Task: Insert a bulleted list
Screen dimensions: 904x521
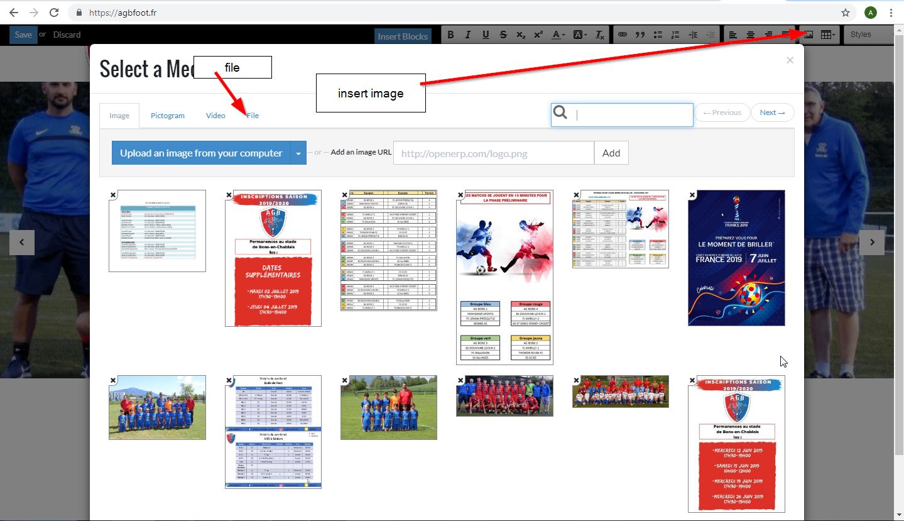Action: pyautogui.click(x=658, y=35)
